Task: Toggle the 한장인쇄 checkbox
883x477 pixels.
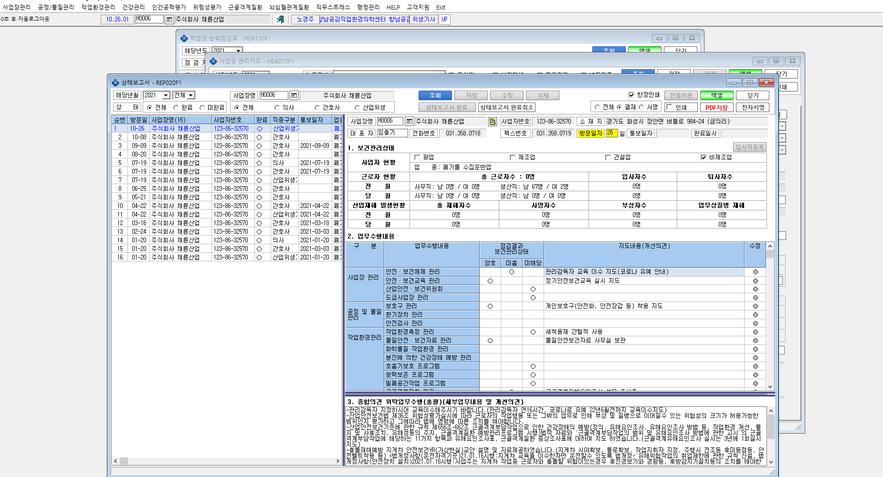Action: coord(631,95)
